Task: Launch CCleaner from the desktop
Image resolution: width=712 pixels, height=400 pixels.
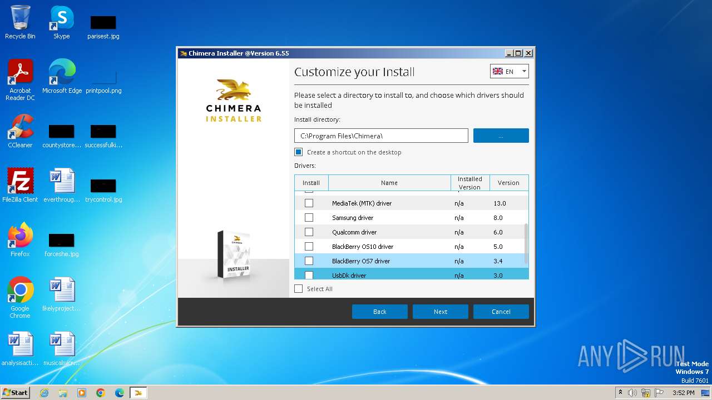Action: [20, 131]
